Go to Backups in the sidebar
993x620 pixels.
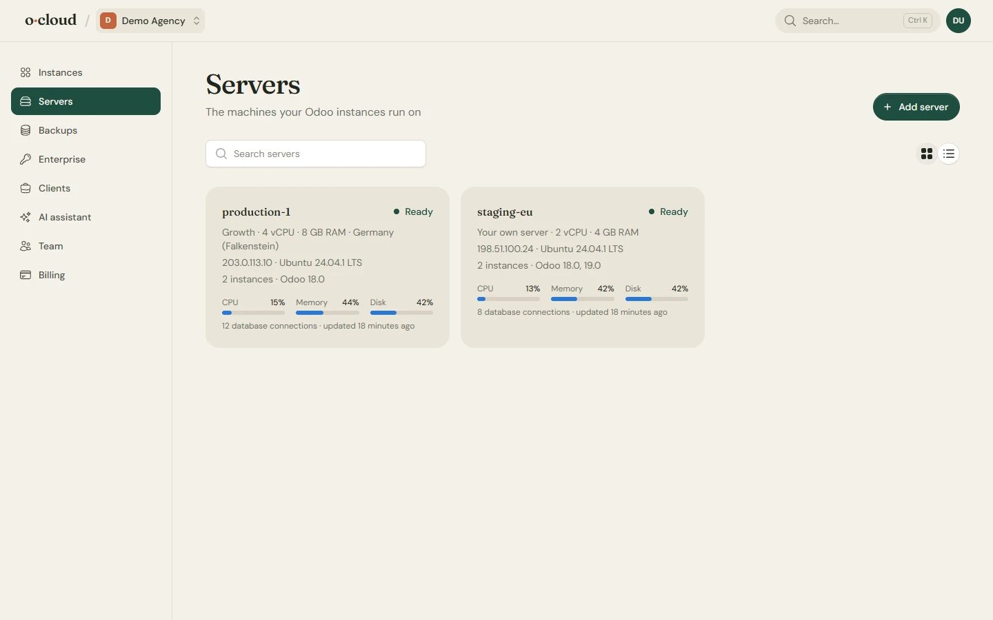point(86,130)
